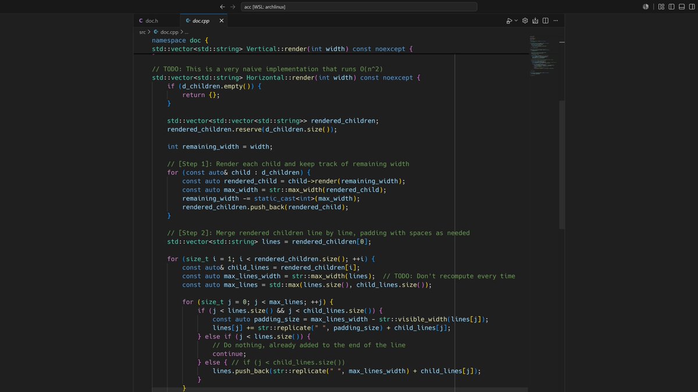This screenshot has width=698, height=392.
Task: Click 'rendered_children.push_back' line
Action: point(265,207)
